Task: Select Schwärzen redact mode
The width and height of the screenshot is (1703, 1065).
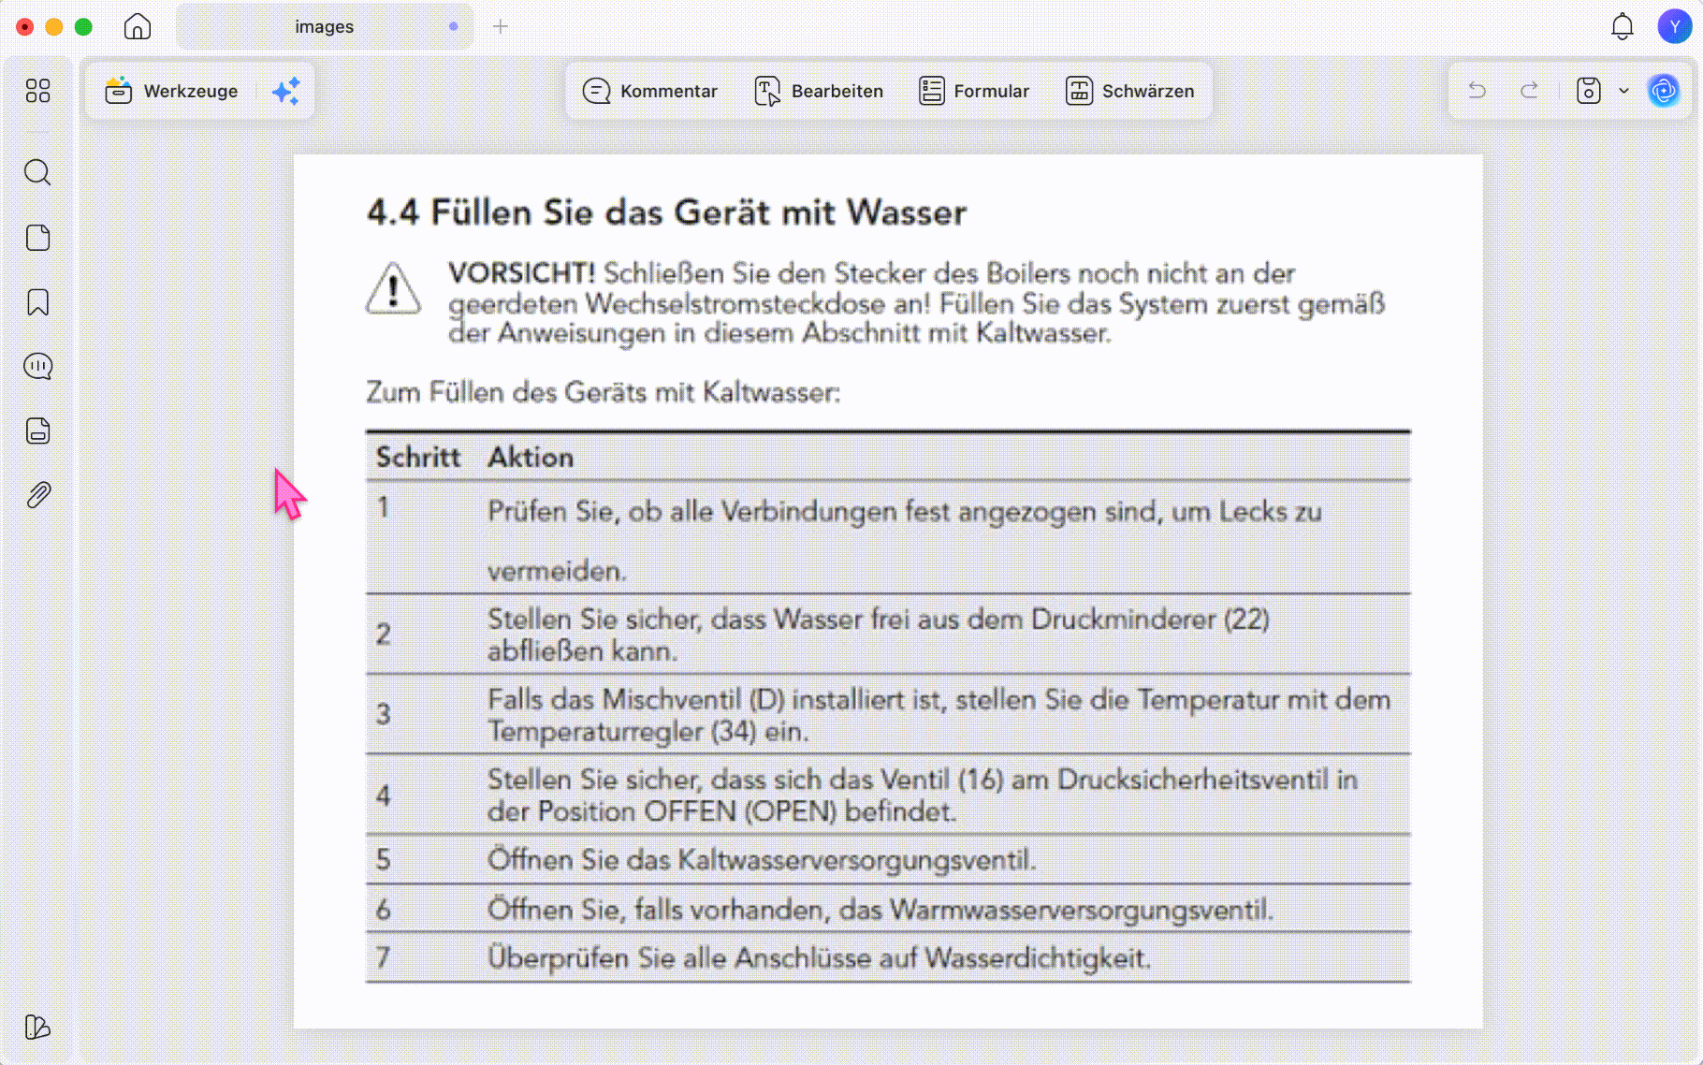Action: pos(1129,91)
